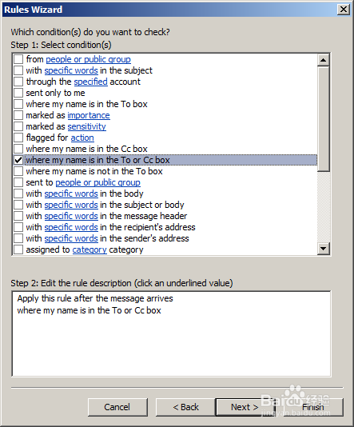Image resolution: width=354 pixels, height=427 pixels.
Task: Click the scrollbar down arrow in conditions list
Action: click(324, 249)
